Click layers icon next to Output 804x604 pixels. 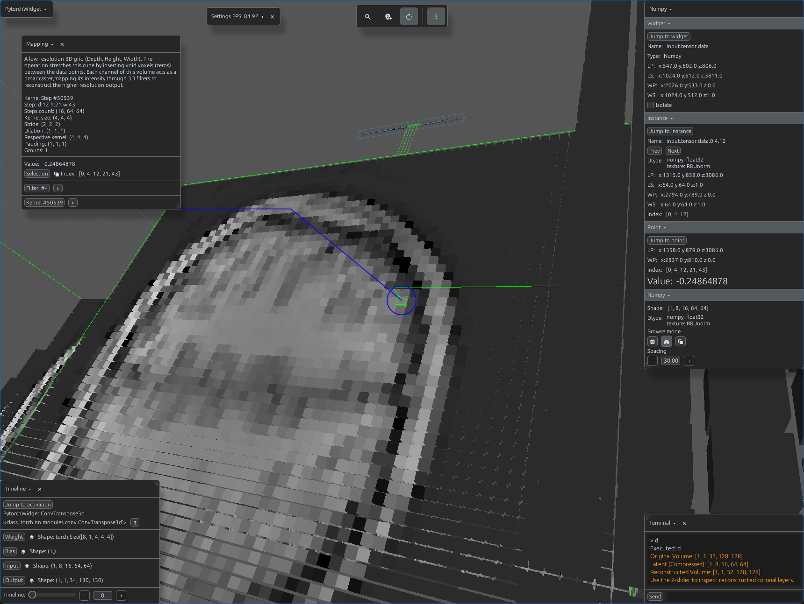click(32, 581)
